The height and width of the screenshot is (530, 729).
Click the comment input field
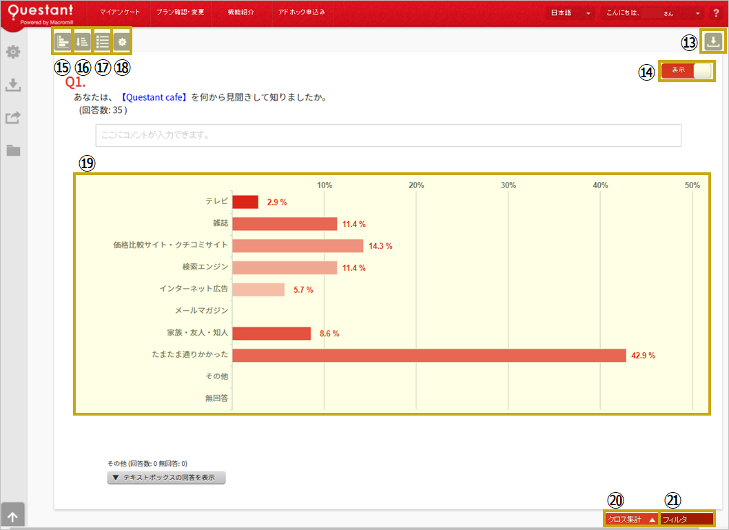(388, 136)
